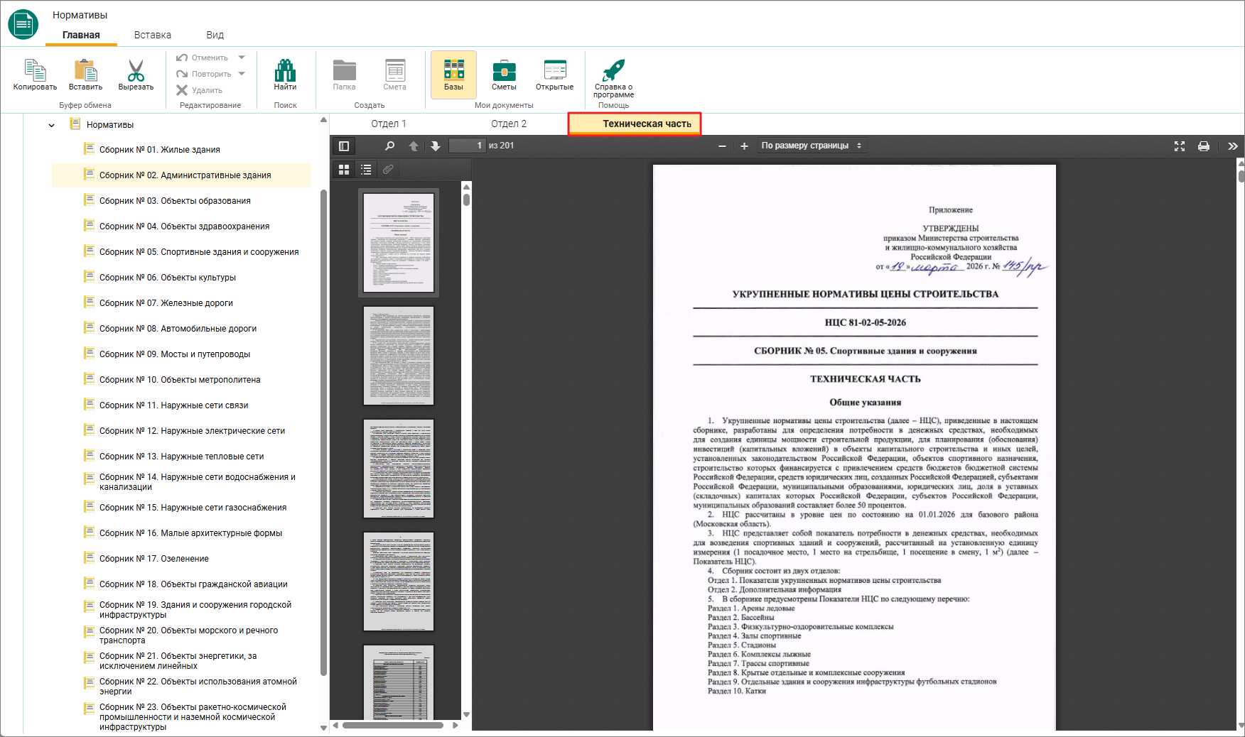This screenshot has width=1245, height=737.
Task: Open the Отдел 2 tab
Action: pyautogui.click(x=509, y=124)
